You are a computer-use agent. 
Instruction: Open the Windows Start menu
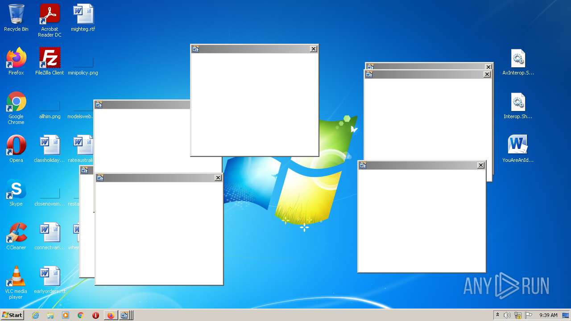[12, 315]
